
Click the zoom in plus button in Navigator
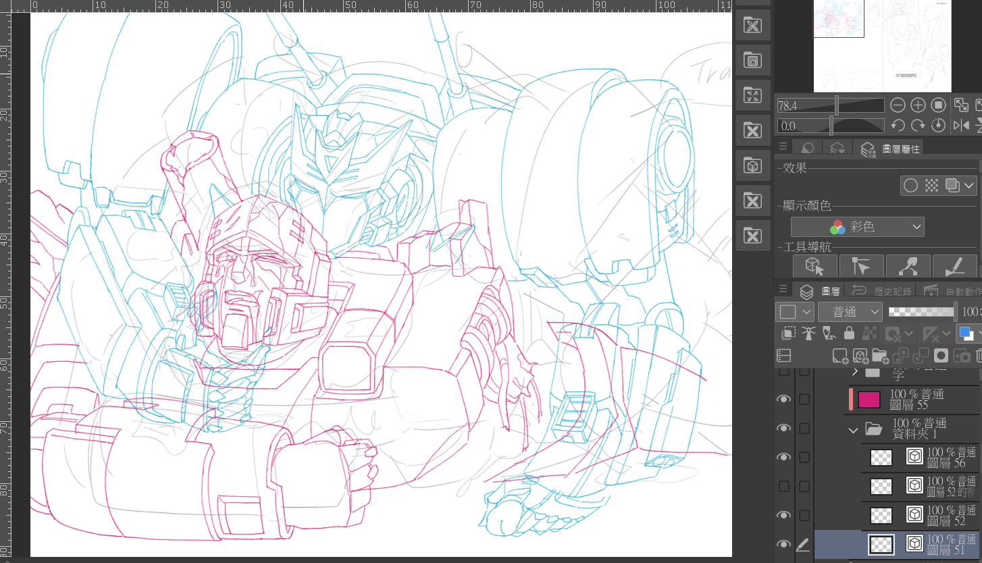point(918,105)
